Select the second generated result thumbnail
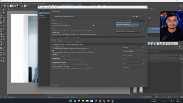This screenshot has height=103, width=183. (141, 90)
